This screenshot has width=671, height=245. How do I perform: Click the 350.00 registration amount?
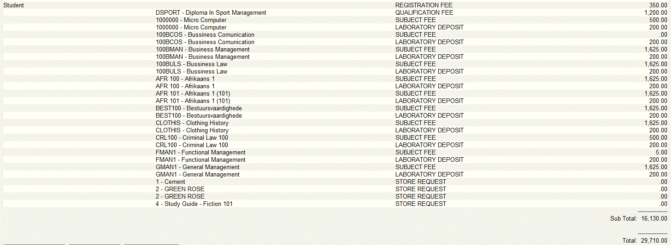[658, 6]
